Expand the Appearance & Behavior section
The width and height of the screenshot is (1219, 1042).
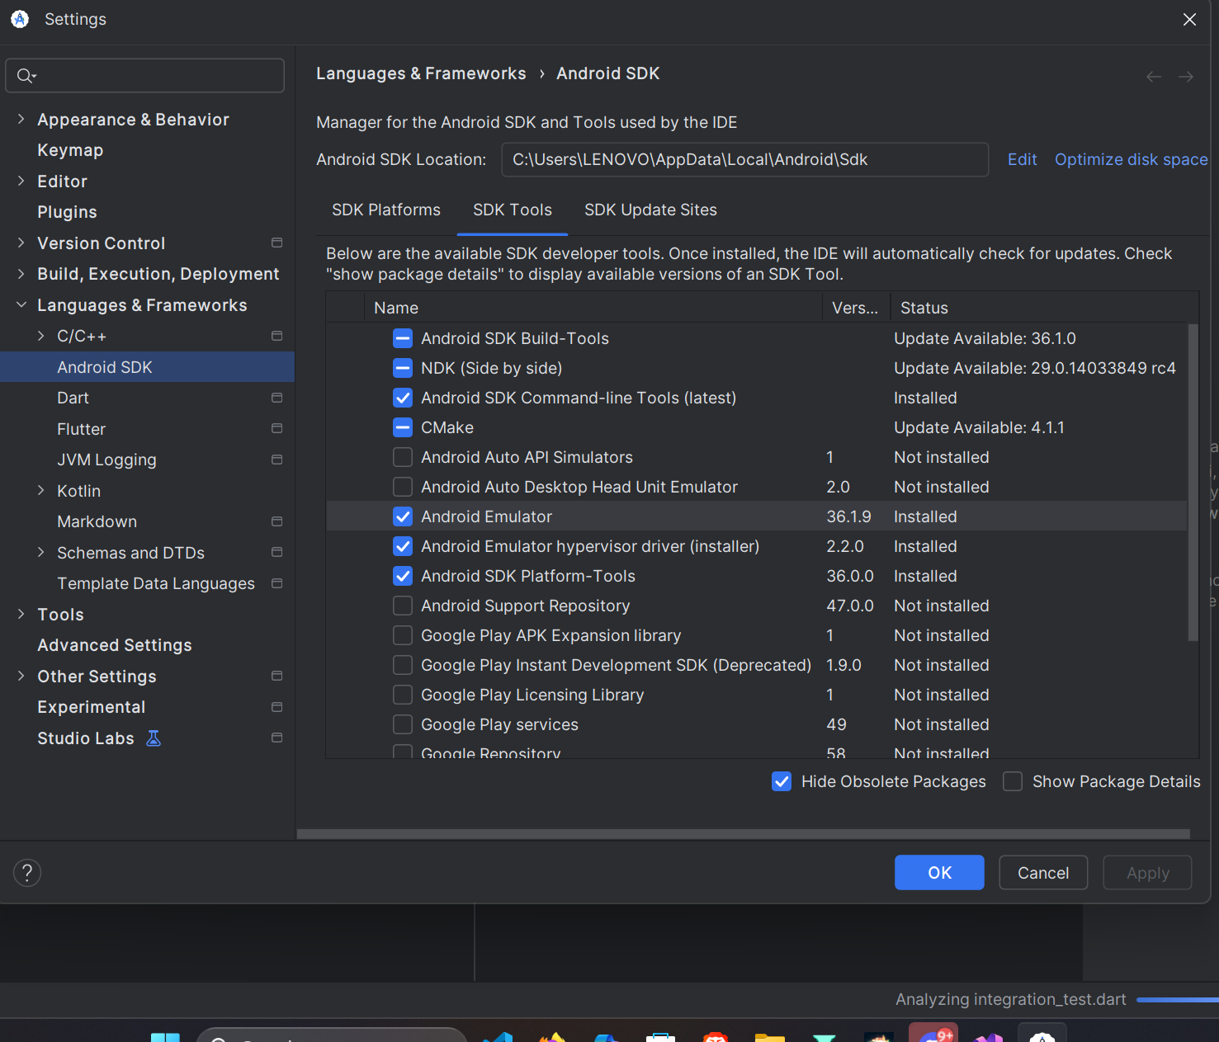click(21, 120)
